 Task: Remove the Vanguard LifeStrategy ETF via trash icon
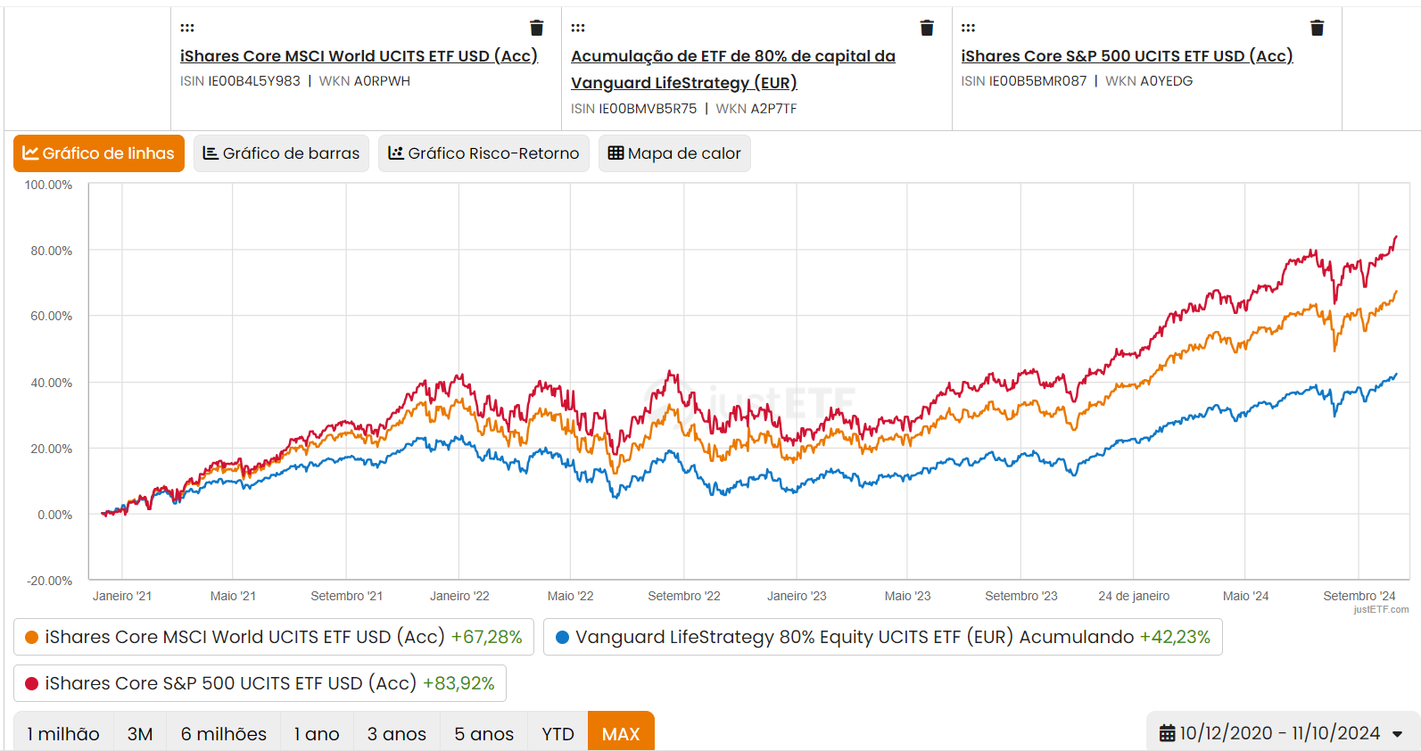click(927, 28)
